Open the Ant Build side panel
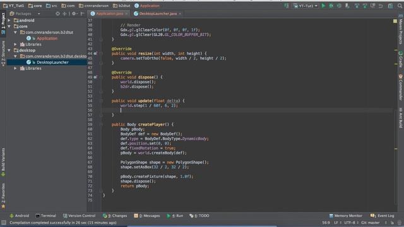The image size is (404, 227). point(401,118)
